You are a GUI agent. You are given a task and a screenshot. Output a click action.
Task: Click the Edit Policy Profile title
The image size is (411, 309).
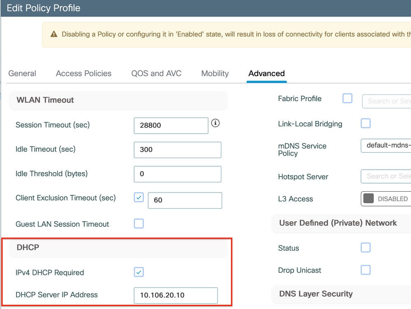tap(44, 8)
